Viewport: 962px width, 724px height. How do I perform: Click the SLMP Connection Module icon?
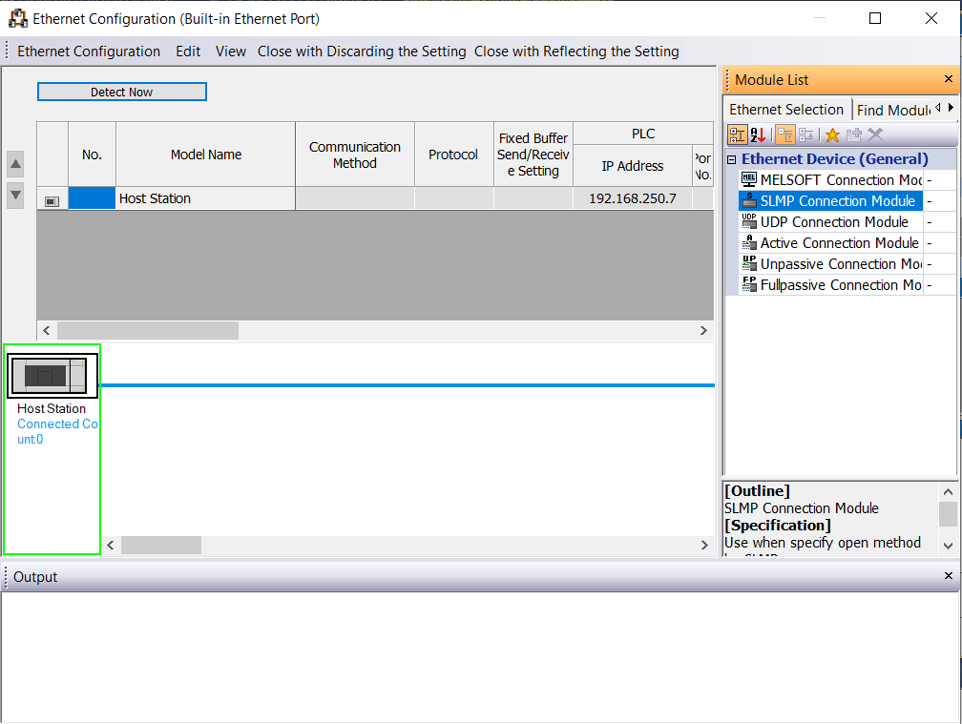click(749, 200)
